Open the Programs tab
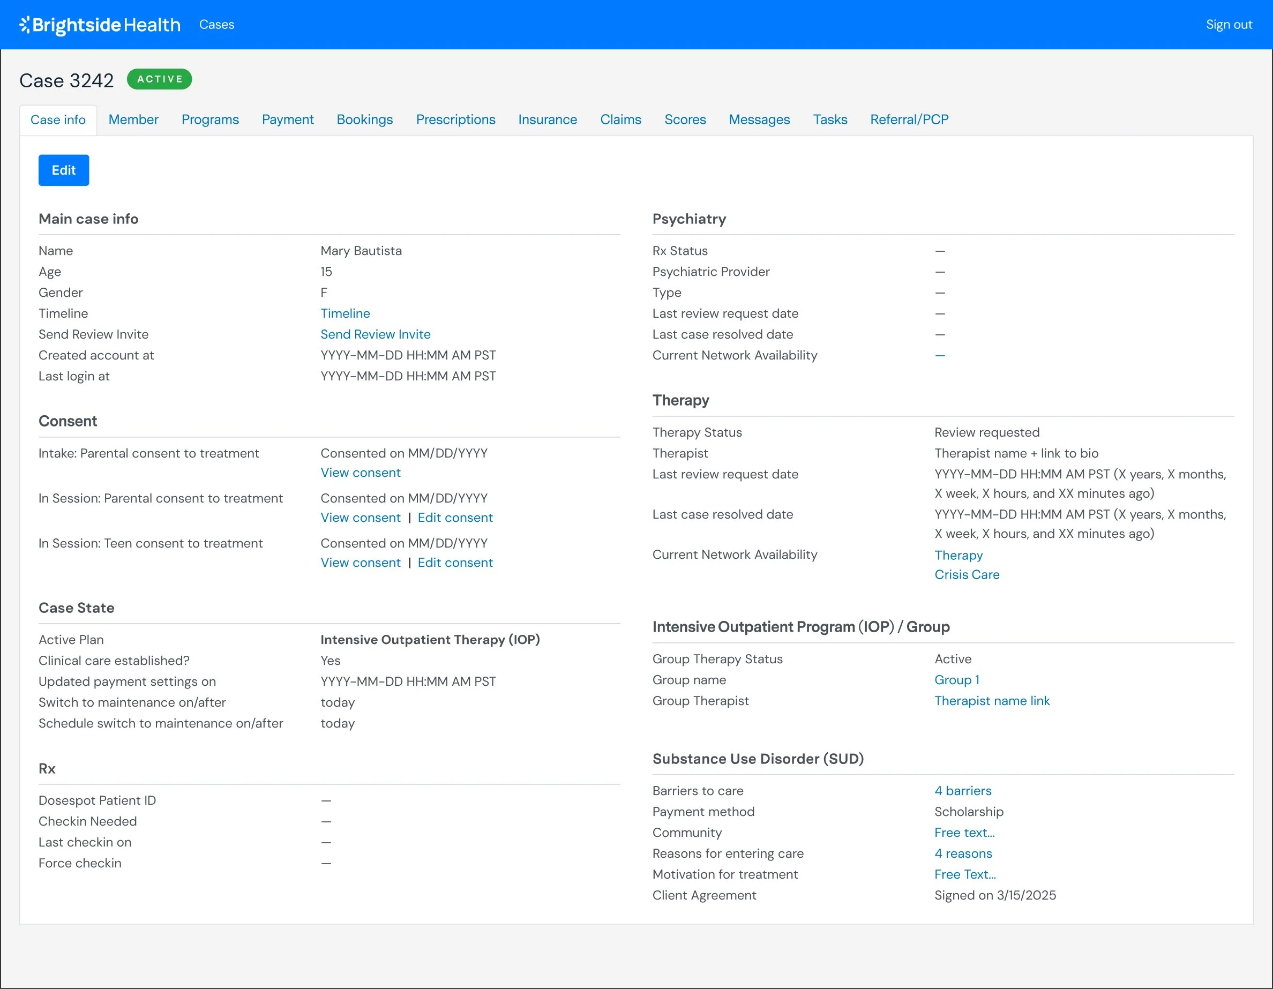This screenshot has width=1273, height=989. 210,119
